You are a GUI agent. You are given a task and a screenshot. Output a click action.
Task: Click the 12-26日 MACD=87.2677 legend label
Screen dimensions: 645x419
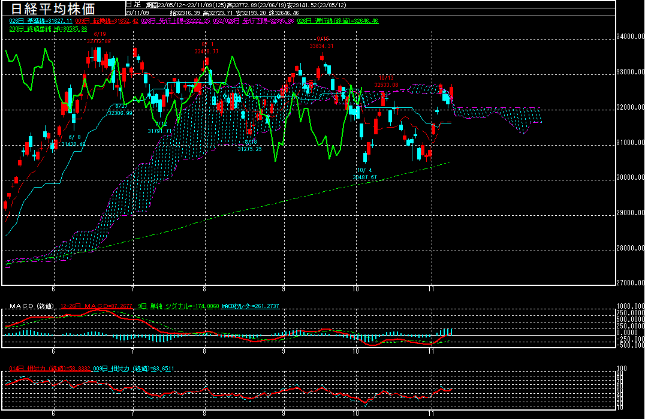click(97, 306)
